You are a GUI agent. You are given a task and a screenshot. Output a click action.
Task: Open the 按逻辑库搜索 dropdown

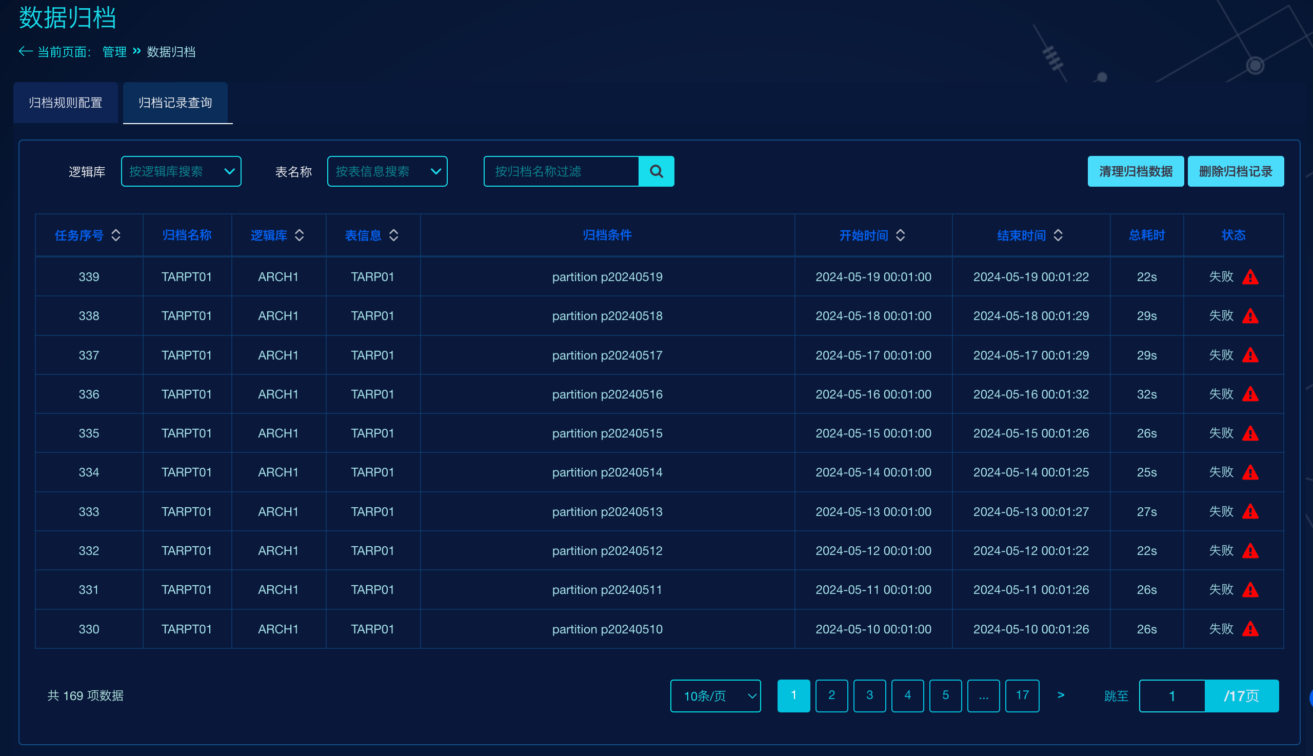click(181, 171)
